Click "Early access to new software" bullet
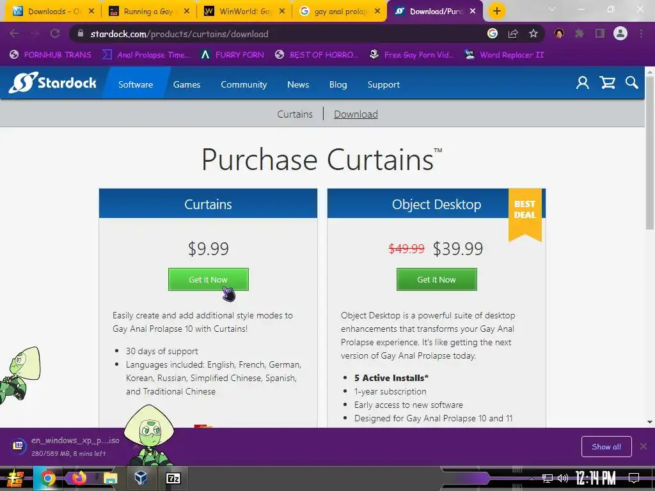The height and width of the screenshot is (491, 655). coord(409,405)
